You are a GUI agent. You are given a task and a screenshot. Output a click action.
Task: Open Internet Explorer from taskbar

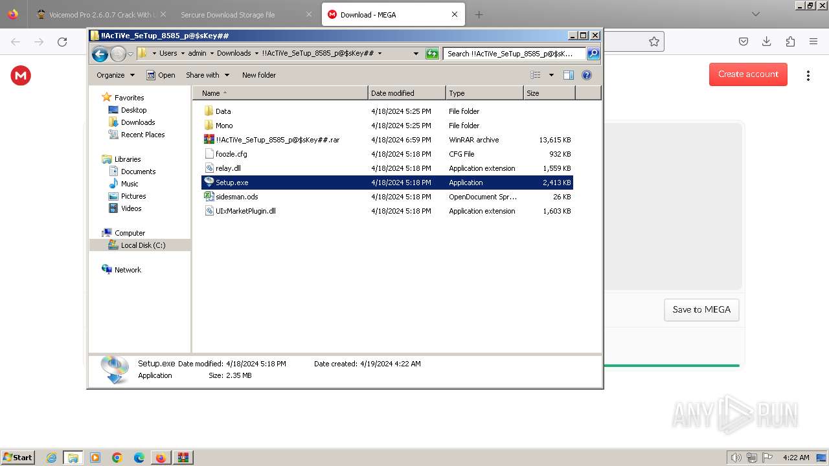[51, 458]
